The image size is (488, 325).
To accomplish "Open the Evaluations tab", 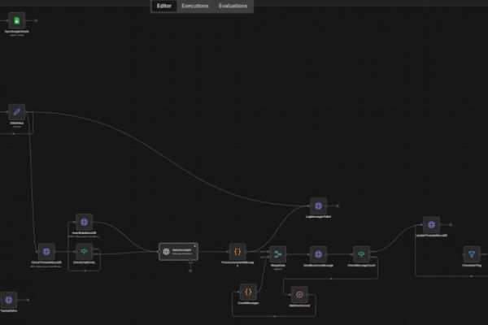I will pyautogui.click(x=233, y=6).
